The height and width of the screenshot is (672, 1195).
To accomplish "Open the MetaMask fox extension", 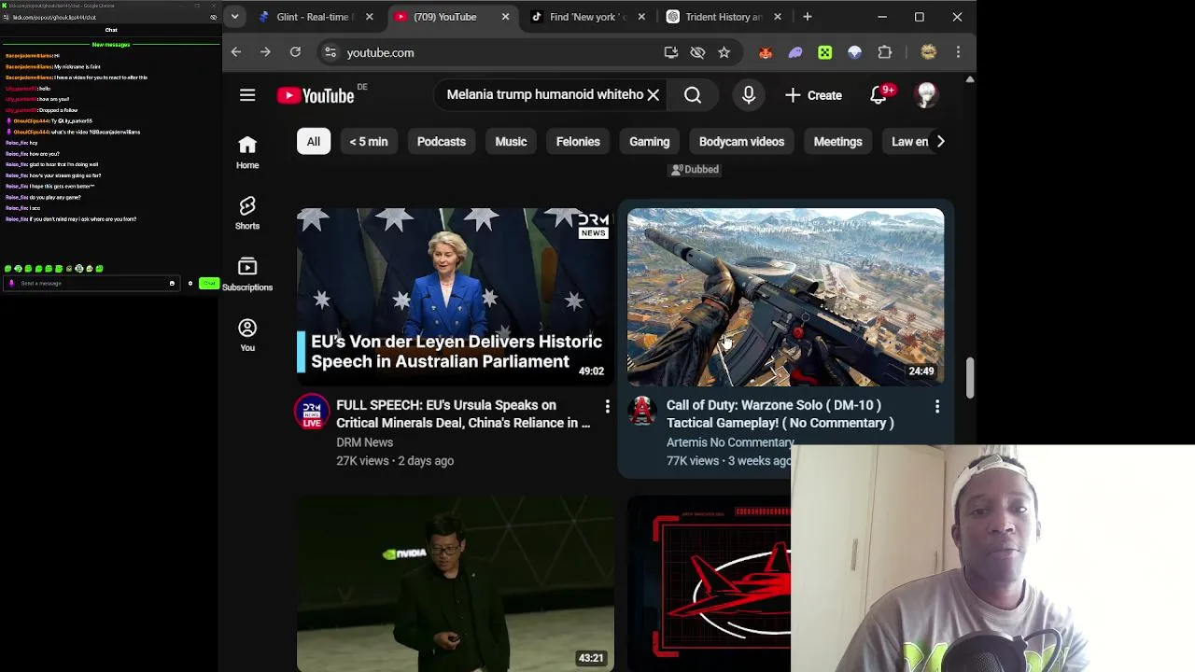I will [766, 52].
